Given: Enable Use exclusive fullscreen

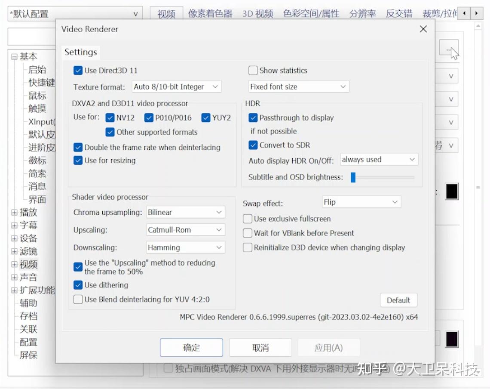Looking at the screenshot, I should tap(248, 219).
